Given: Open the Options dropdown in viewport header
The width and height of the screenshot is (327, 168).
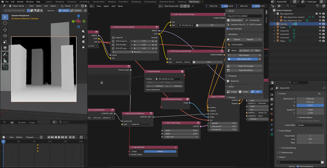Looking at the screenshot, I should 51,10.
